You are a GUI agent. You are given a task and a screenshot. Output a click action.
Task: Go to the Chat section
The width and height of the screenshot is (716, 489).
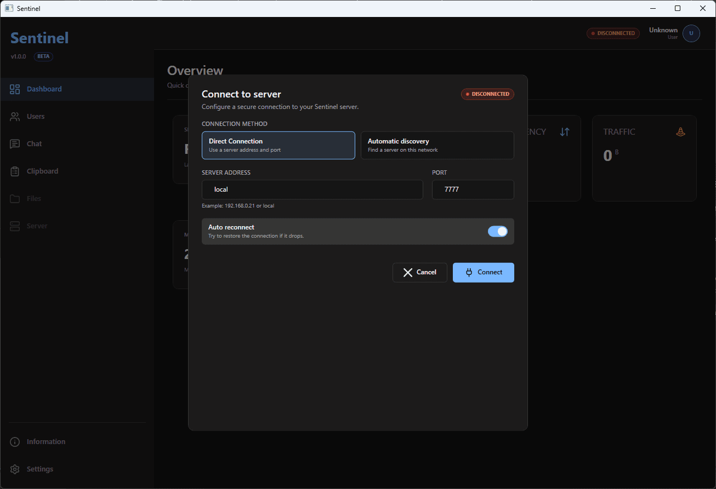click(77, 144)
